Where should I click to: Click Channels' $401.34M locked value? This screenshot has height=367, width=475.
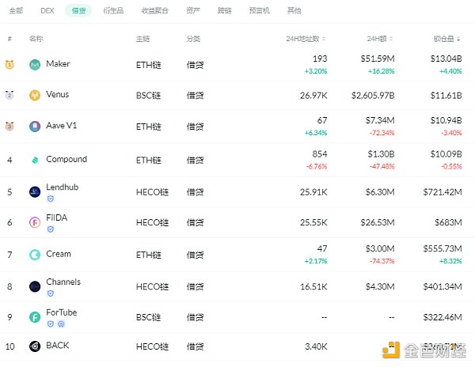pos(443,286)
